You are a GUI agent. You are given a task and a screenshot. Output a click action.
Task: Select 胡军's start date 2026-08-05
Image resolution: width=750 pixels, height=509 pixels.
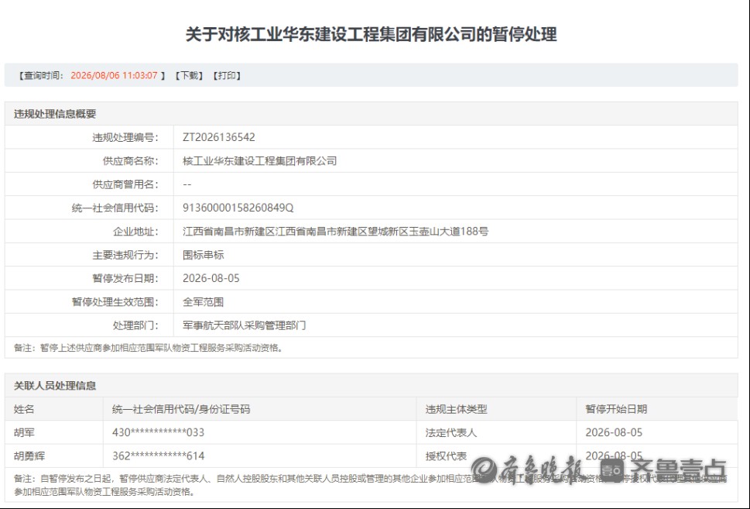click(614, 432)
